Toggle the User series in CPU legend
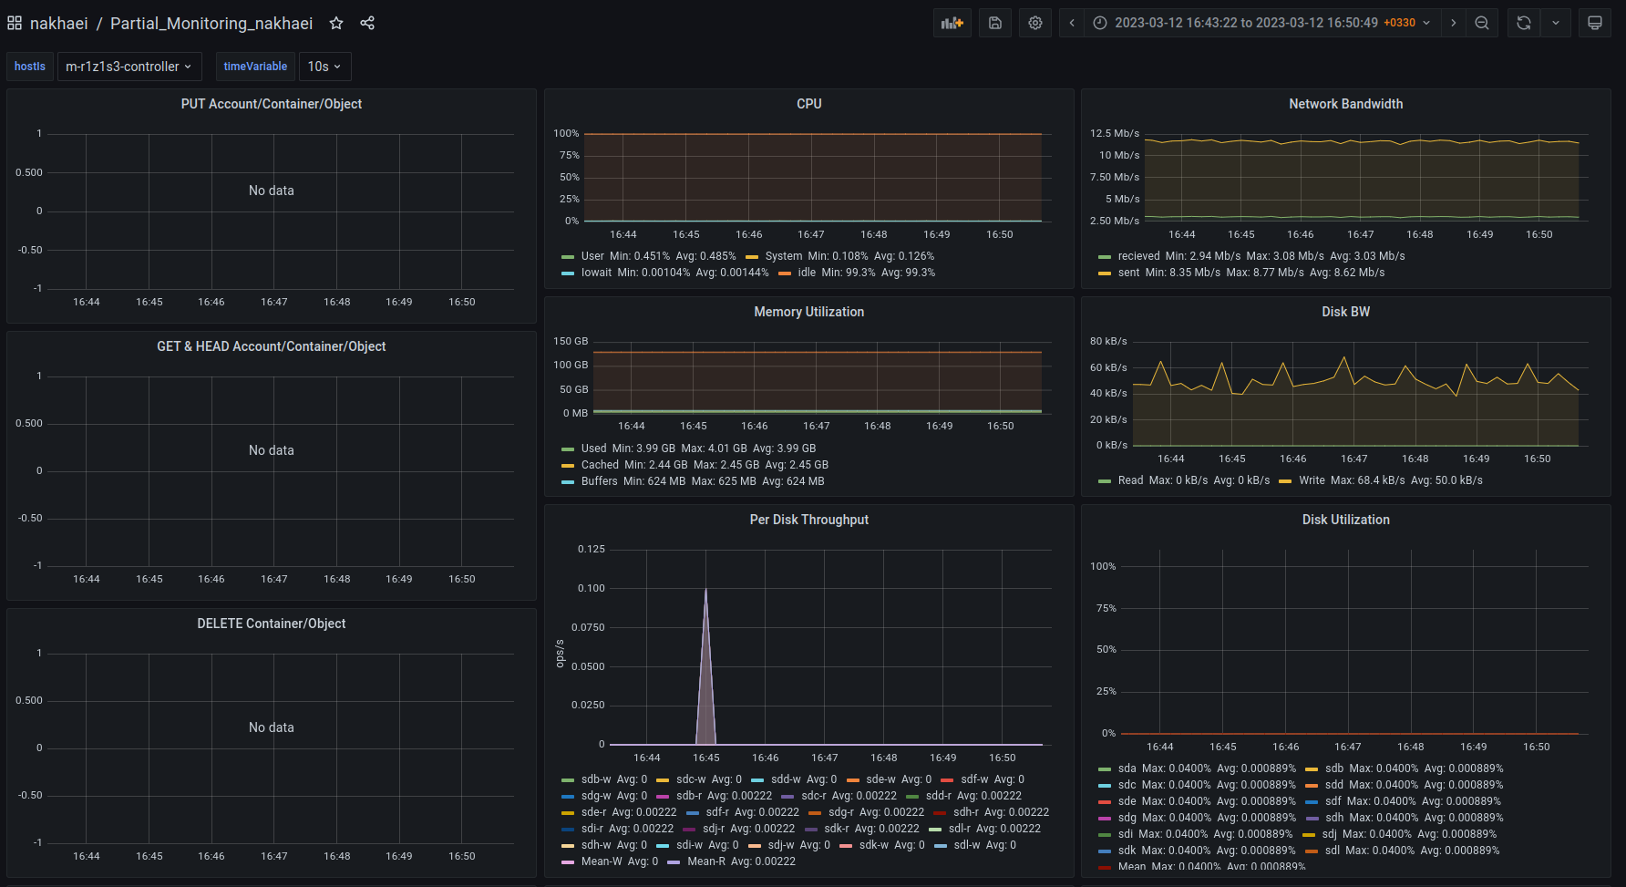1626x887 pixels. (x=592, y=256)
